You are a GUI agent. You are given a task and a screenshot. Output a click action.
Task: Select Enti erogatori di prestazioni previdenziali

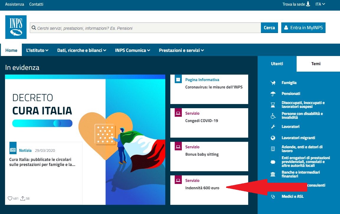[306, 162]
